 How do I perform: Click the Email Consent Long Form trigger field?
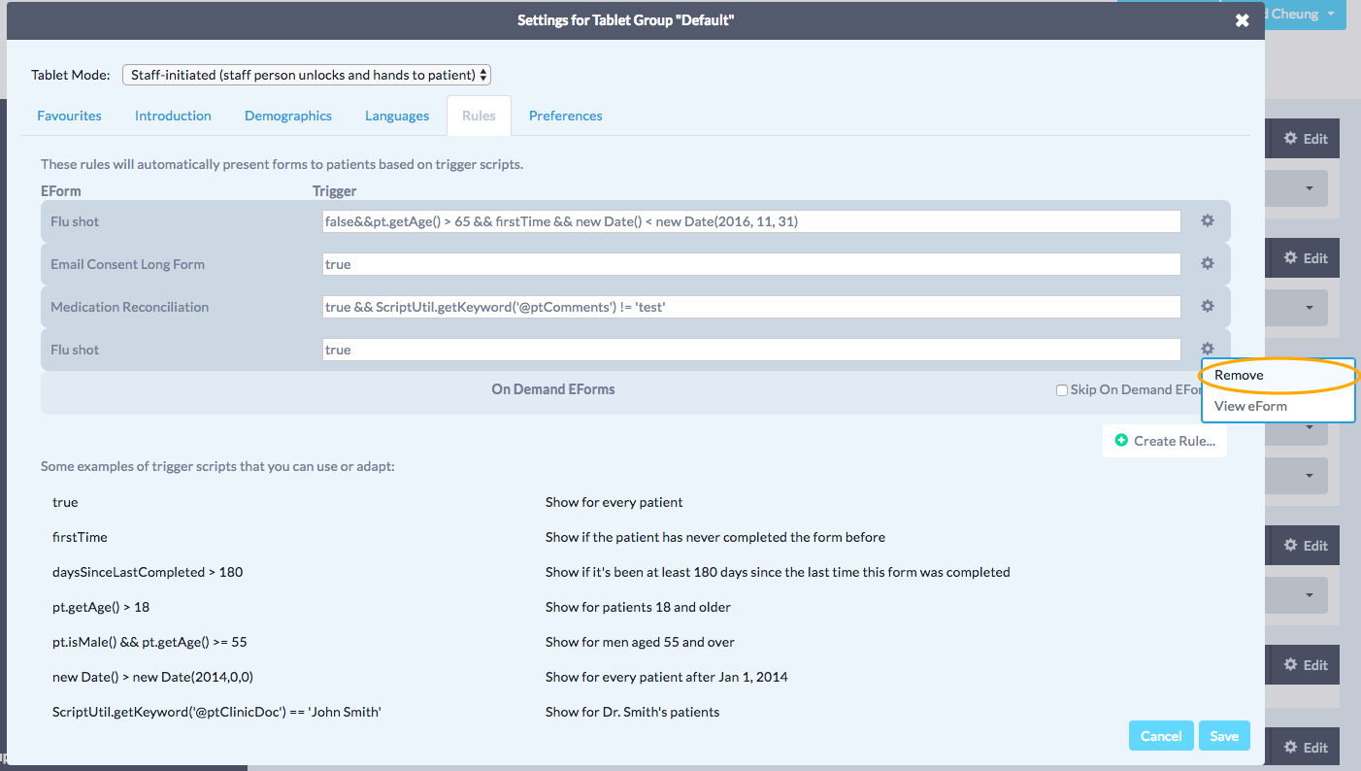(x=750, y=264)
